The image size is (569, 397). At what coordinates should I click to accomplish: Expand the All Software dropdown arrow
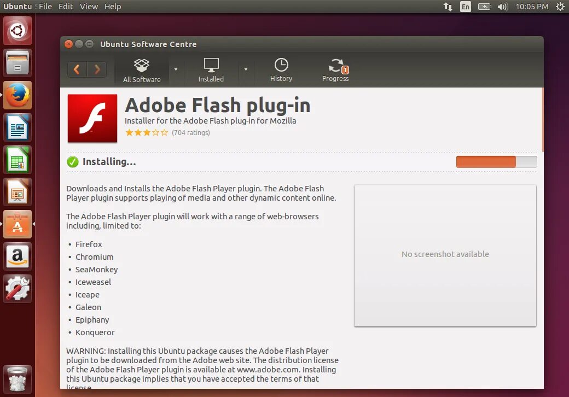pos(176,69)
